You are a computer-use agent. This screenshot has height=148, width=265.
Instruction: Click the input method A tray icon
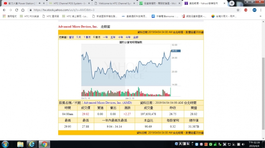180,144
